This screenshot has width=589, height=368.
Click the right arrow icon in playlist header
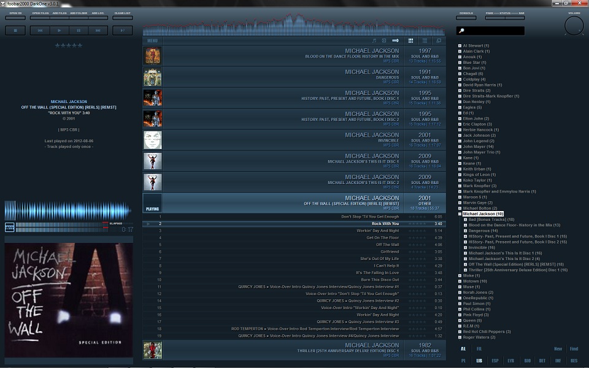(x=395, y=40)
